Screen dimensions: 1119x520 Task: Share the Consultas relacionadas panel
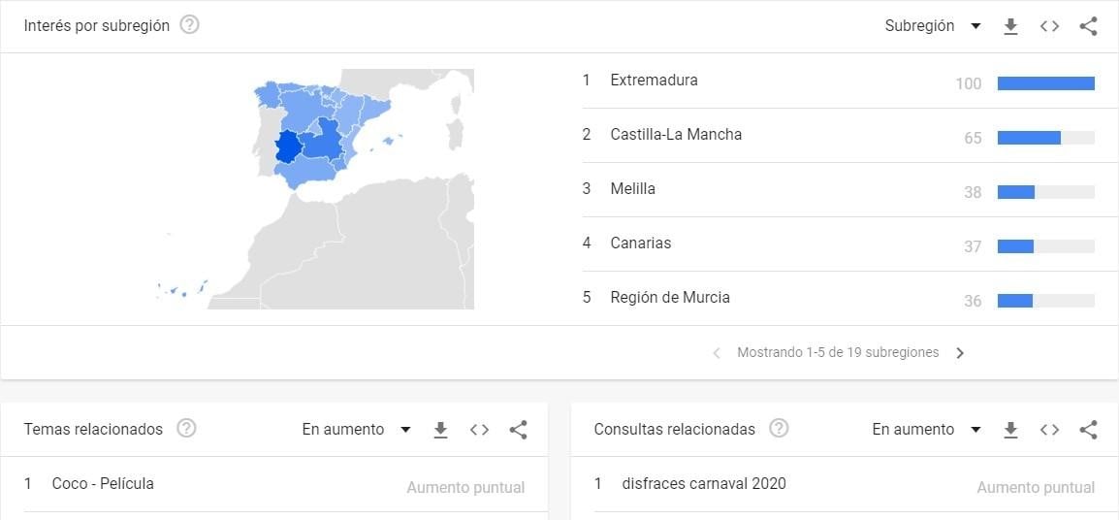(x=1088, y=430)
